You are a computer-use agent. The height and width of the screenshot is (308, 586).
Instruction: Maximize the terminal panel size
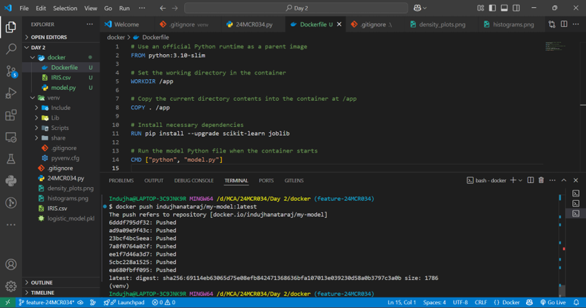coord(564,180)
